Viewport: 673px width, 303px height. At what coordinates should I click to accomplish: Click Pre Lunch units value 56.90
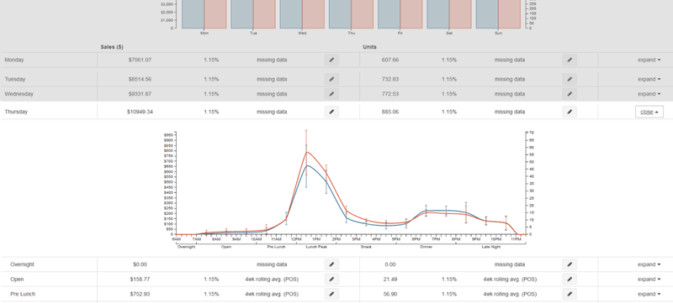(x=390, y=294)
